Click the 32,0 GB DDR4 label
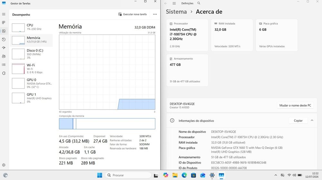 point(145,27)
